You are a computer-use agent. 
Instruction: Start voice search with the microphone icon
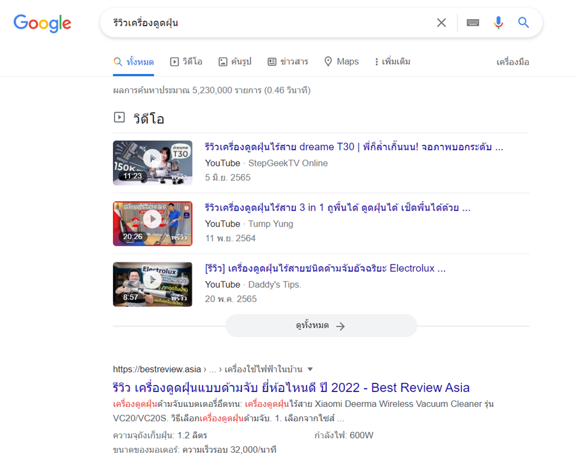(498, 23)
